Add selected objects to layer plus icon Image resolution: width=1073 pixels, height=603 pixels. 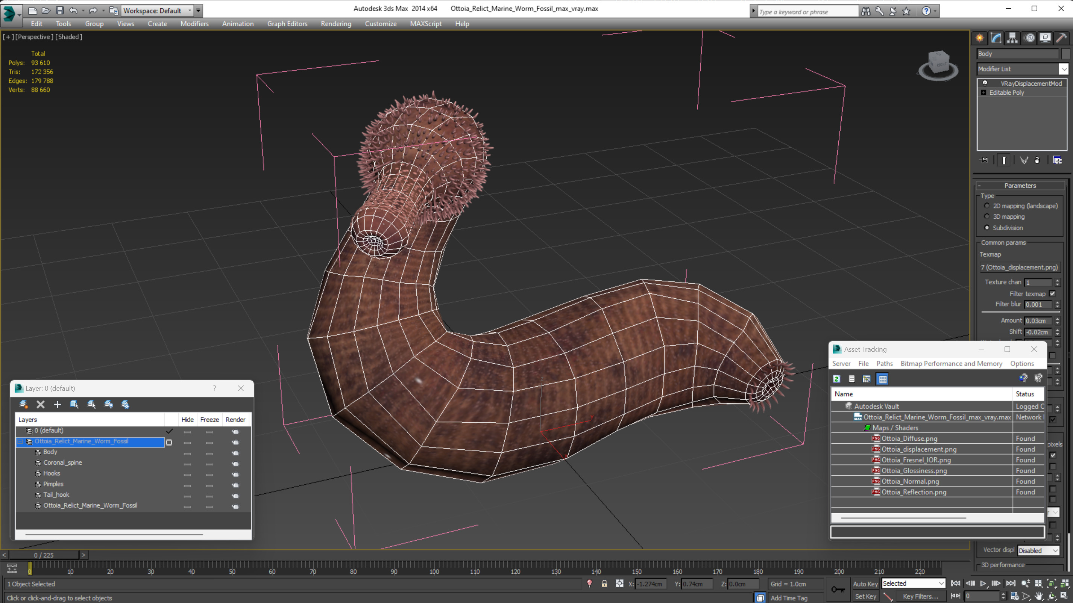[x=58, y=404]
